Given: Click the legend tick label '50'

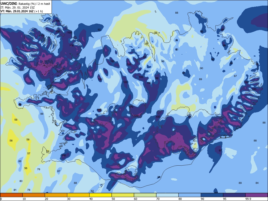Looking at the screenshot, I should click(113, 199).
